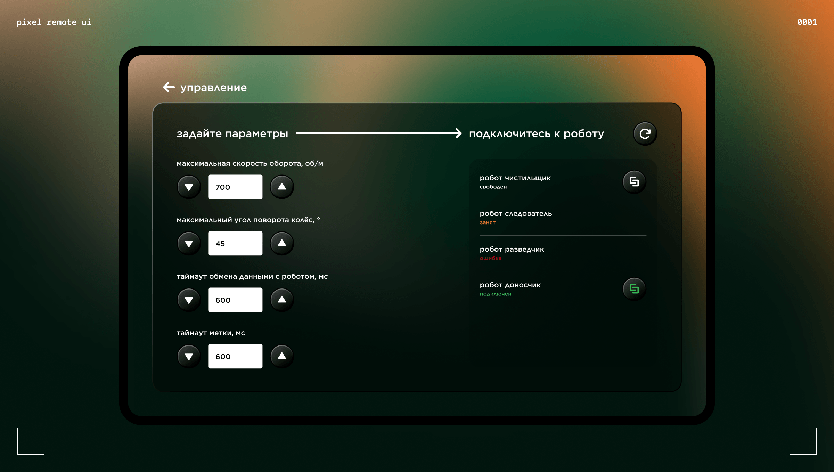The height and width of the screenshot is (472, 834).
Task: Focus the data exchange timeout field
Action: click(x=235, y=300)
